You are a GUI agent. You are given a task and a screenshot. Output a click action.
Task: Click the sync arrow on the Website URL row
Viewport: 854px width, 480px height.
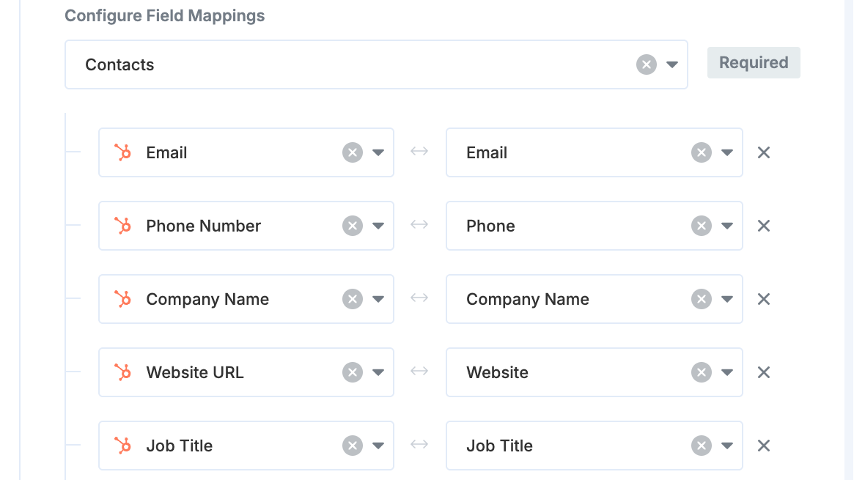[419, 372]
